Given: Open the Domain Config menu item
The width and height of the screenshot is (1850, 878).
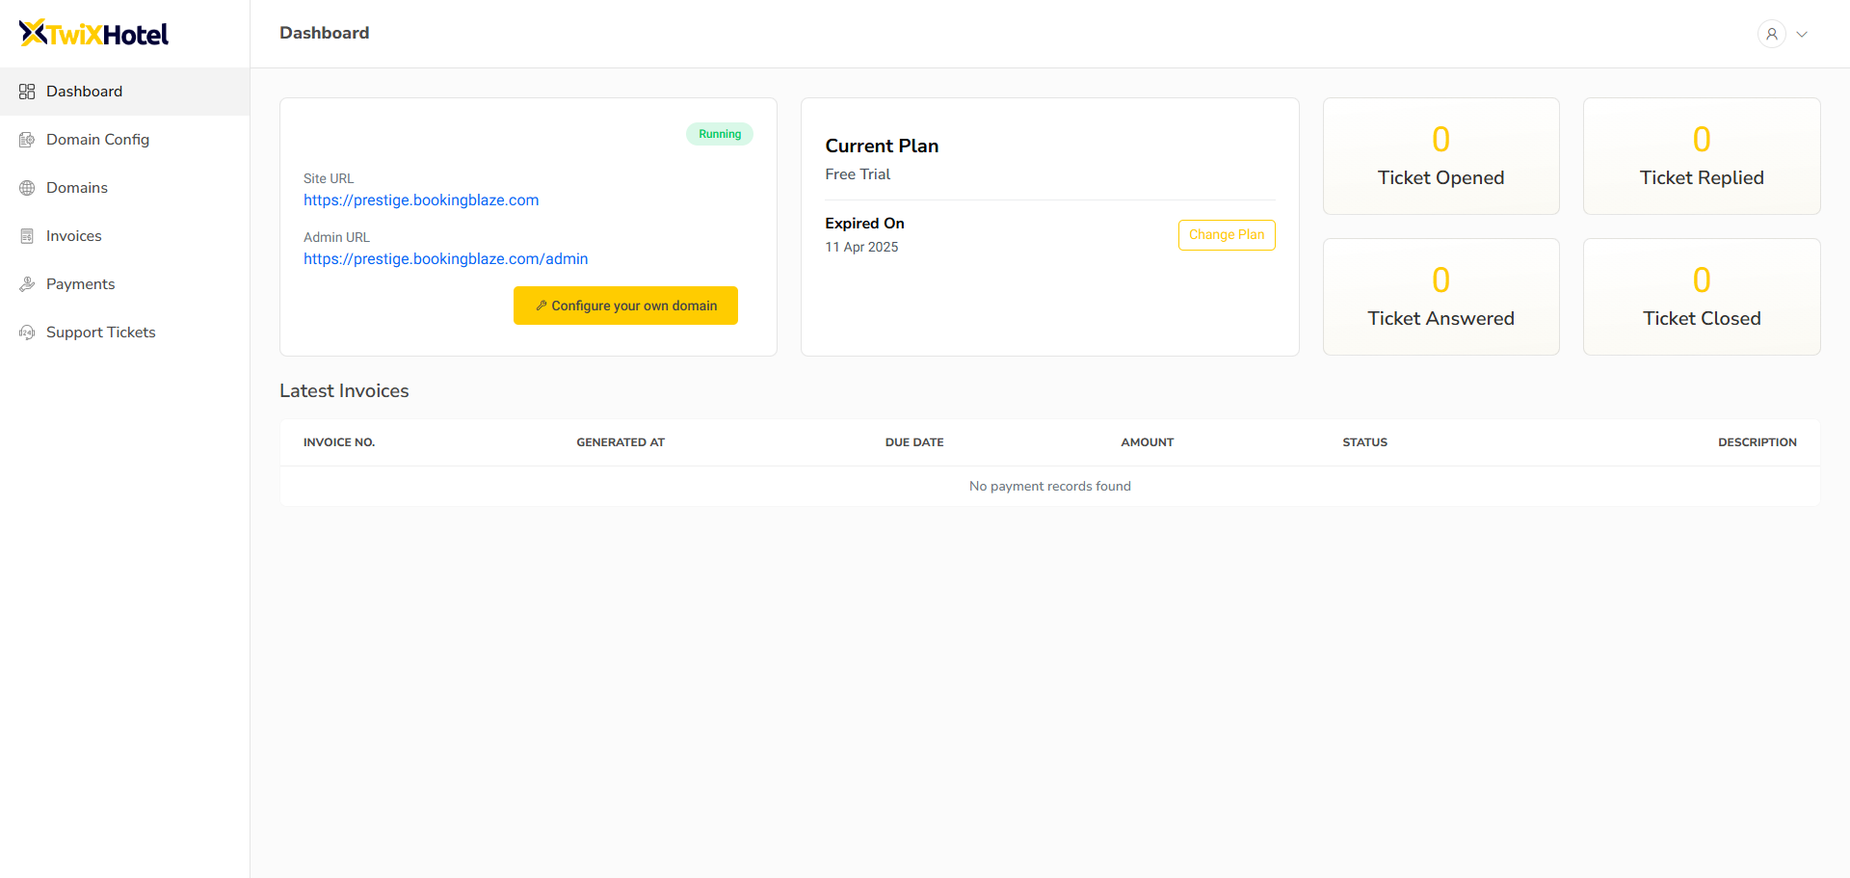Looking at the screenshot, I should tap(97, 140).
